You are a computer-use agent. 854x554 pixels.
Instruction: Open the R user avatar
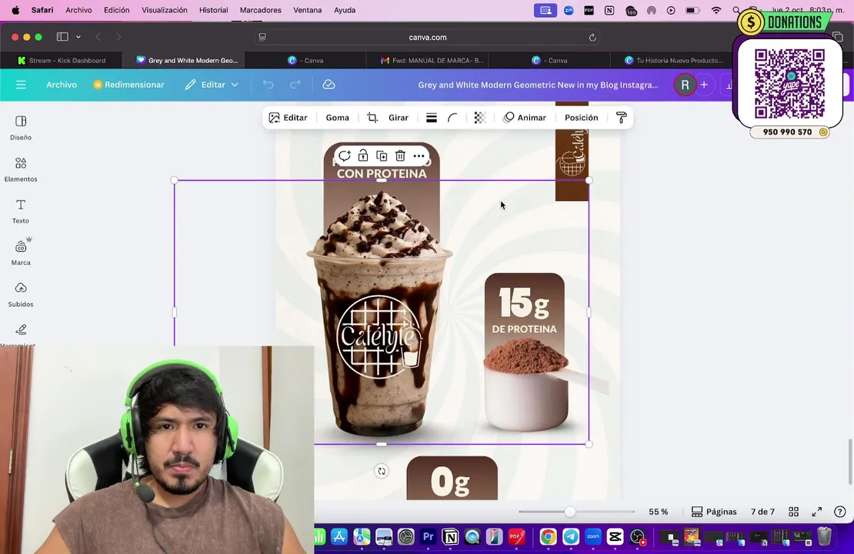coord(685,85)
